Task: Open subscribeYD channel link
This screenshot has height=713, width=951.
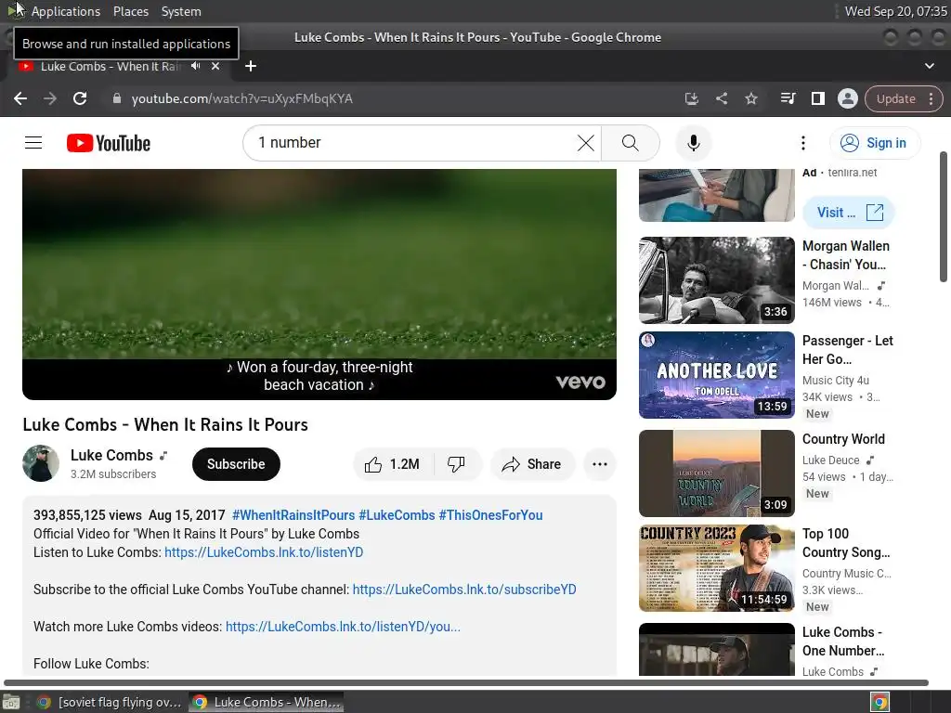Action: coord(464,590)
